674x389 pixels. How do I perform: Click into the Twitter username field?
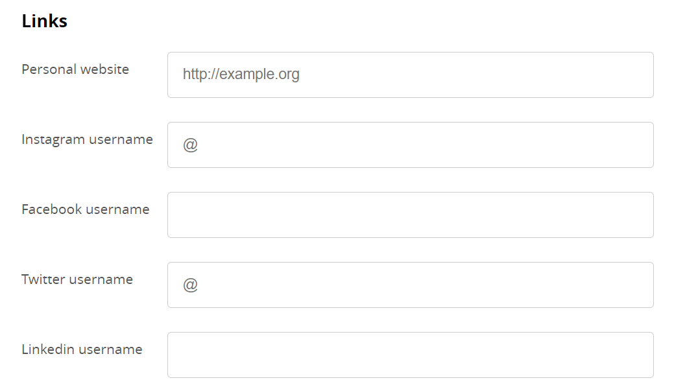pos(410,285)
